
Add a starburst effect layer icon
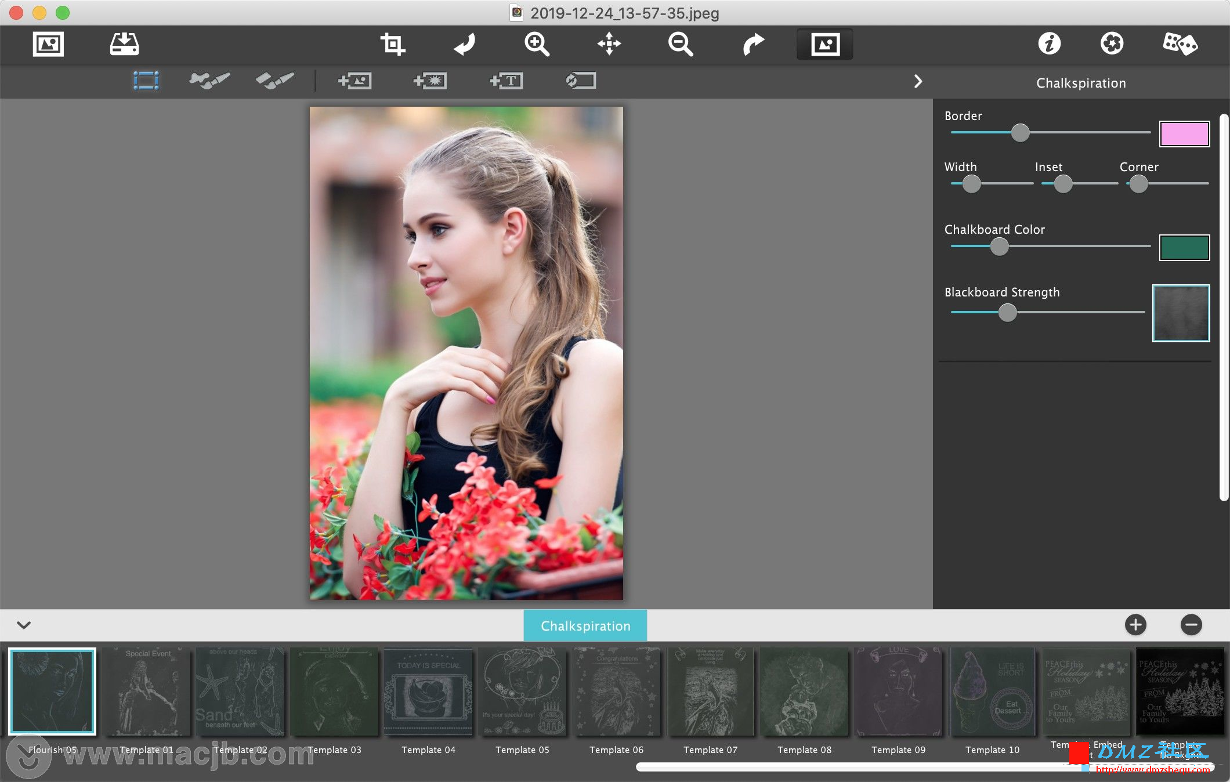coord(430,81)
